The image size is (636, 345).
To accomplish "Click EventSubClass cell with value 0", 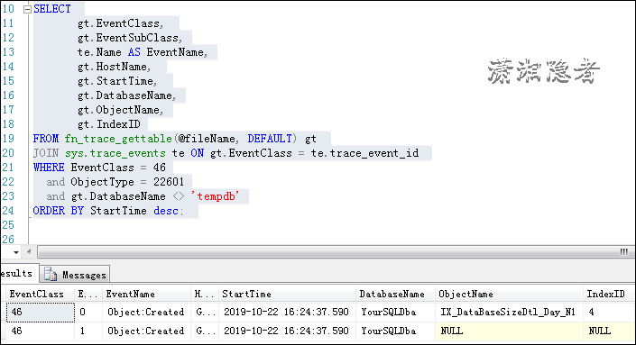I will 88,313.
